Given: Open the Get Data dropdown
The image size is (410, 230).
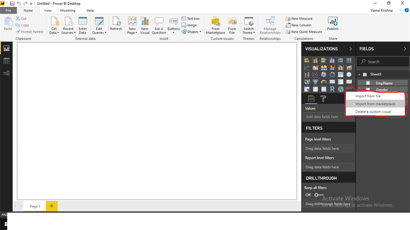Looking at the screenshot, I should [54, 25].
